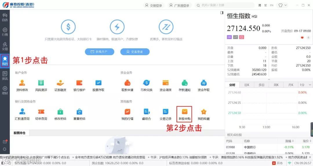Switch language to 简 simplified Chinese
Viewport: 313px width, 166px height.
point(260,5)
